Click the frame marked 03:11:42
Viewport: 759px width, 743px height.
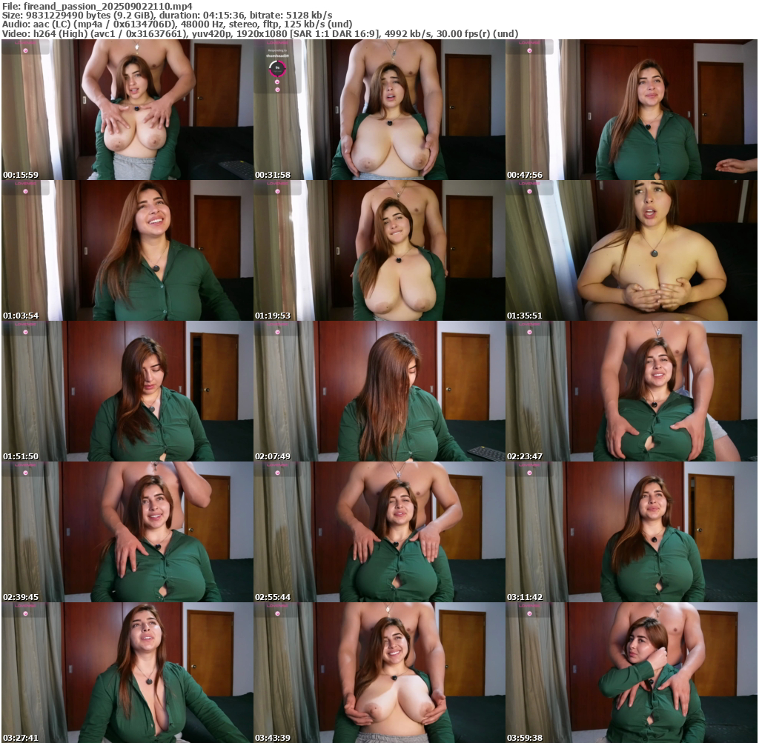point(631,532)
